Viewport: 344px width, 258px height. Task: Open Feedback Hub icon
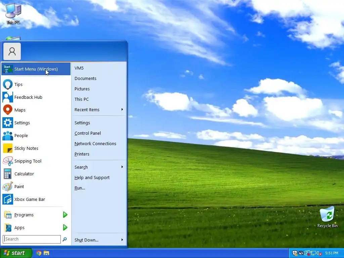7,97
